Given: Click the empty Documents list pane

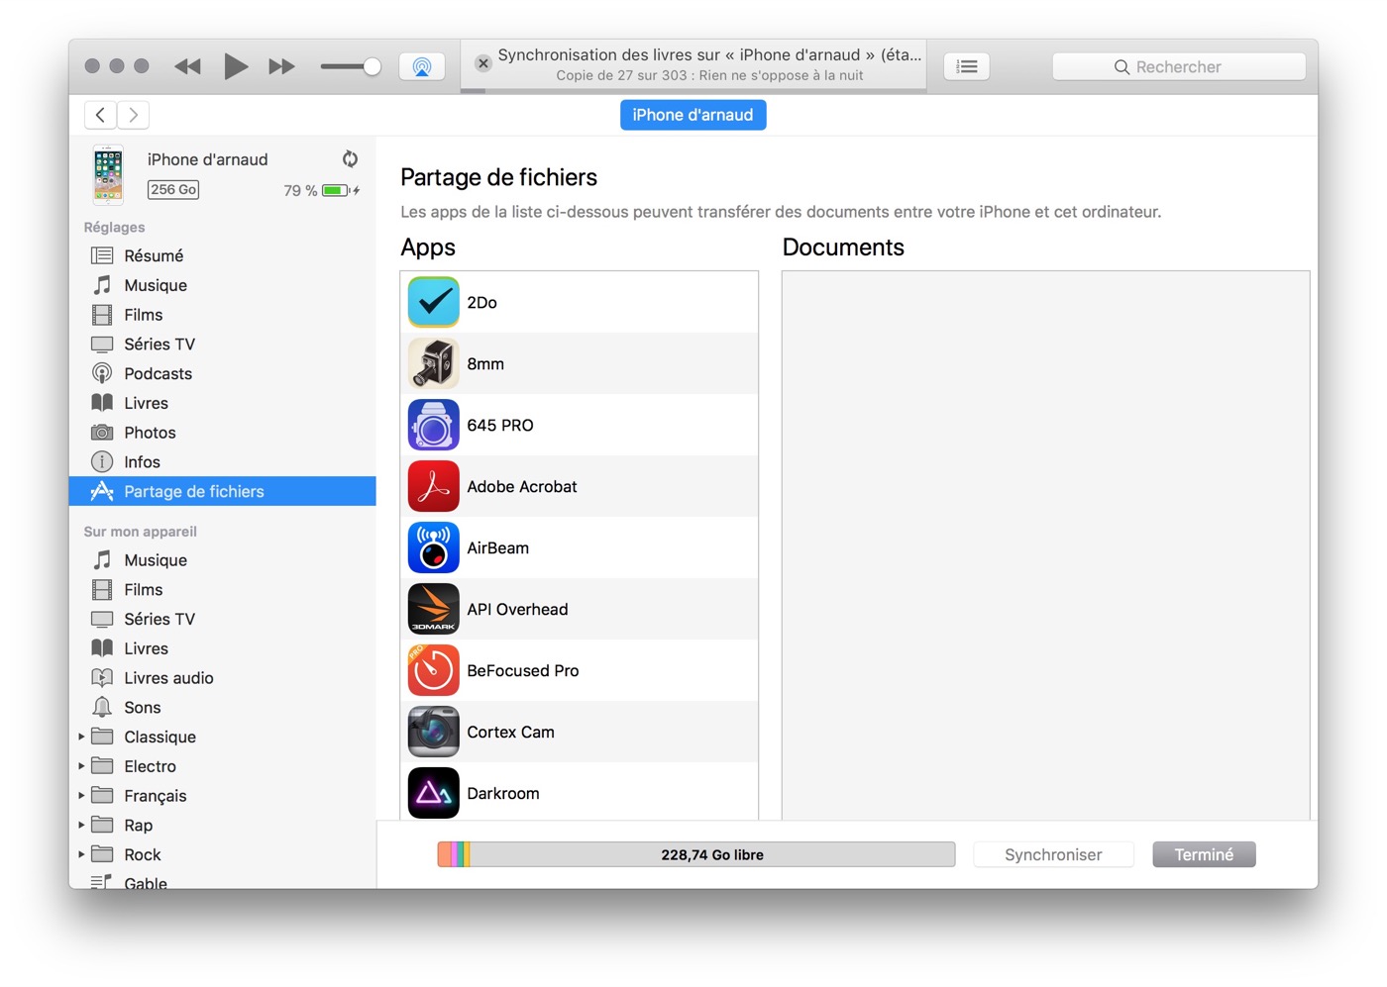Looking at the screenshot, I should coord(1046,545).
